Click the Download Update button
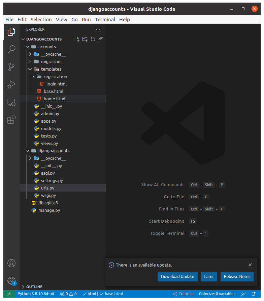Viewport: 264px width, 301px height. tap(177, 277)
